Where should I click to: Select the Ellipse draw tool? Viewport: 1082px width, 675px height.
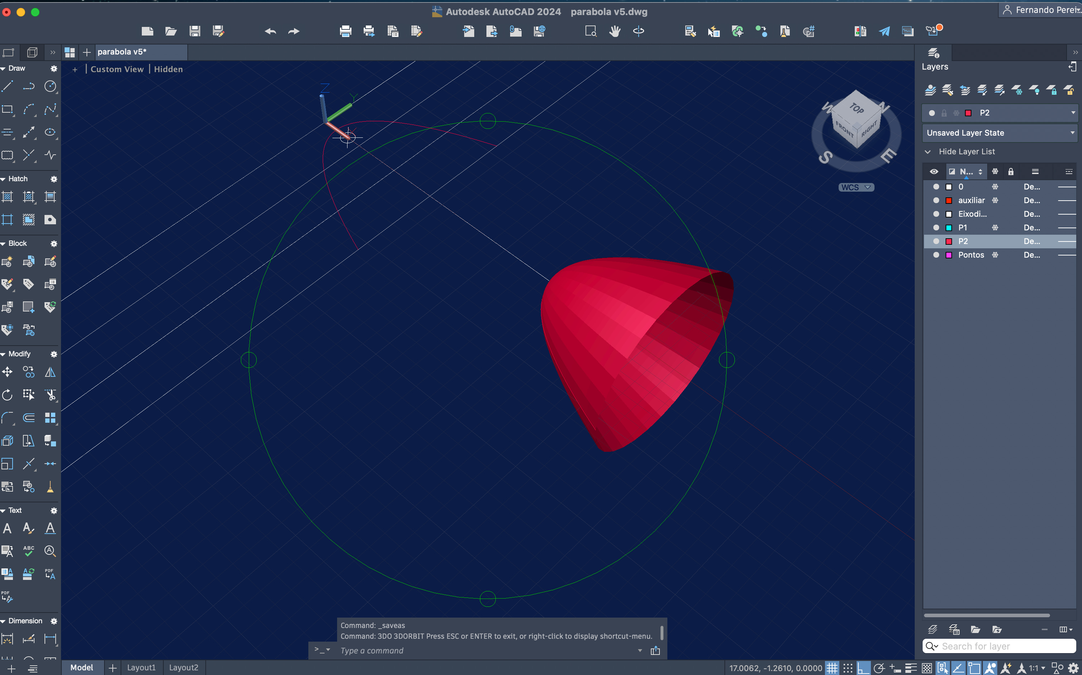tap(51, 132)
